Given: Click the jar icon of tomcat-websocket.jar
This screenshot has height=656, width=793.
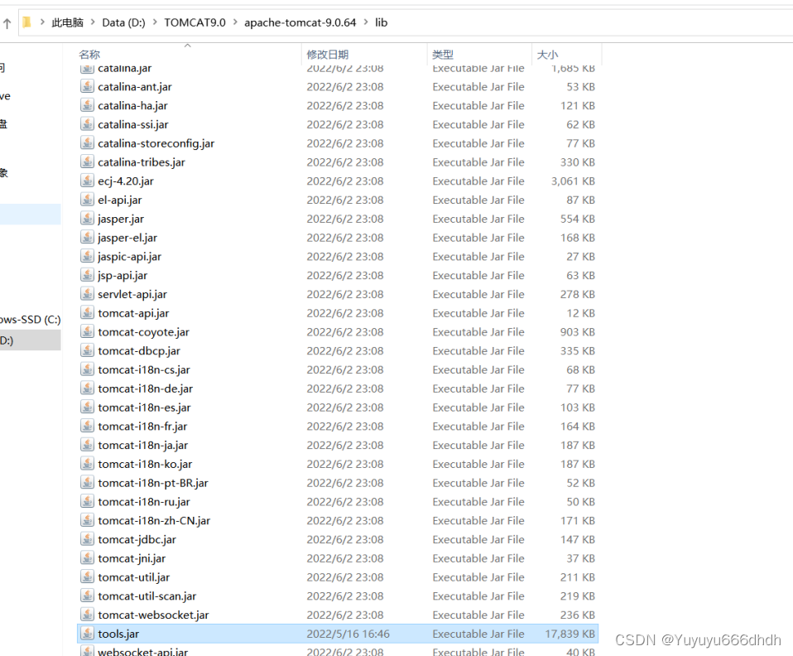Looking at the screenshot, I should pyautogui.click(x=87, y=615).
